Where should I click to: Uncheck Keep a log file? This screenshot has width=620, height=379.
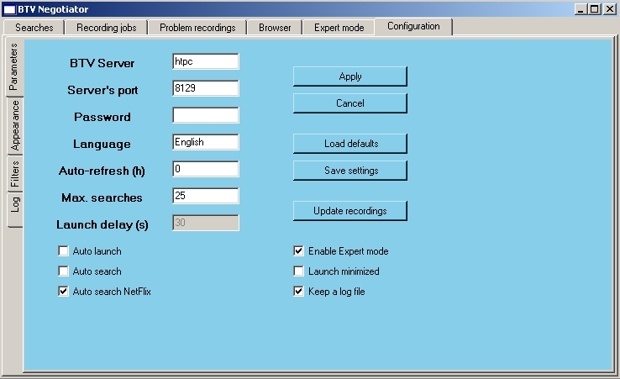298,291
